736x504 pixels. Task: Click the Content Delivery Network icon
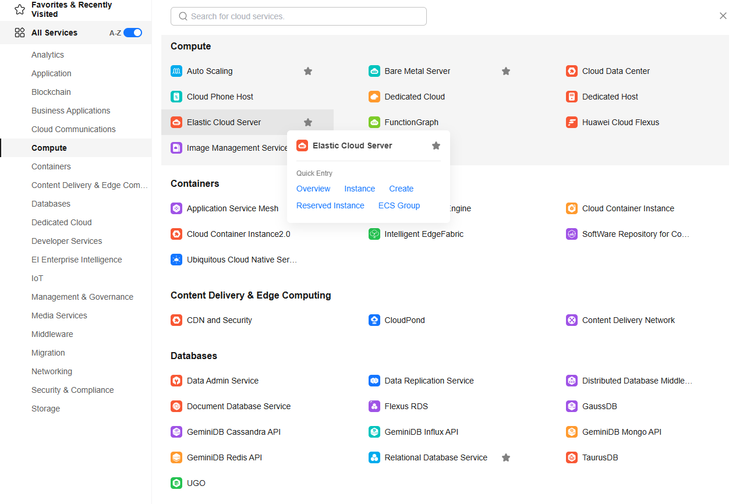click(572, 320)
